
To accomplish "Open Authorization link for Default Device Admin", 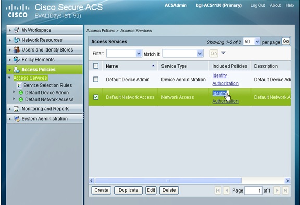I will (x=225, y=83).
